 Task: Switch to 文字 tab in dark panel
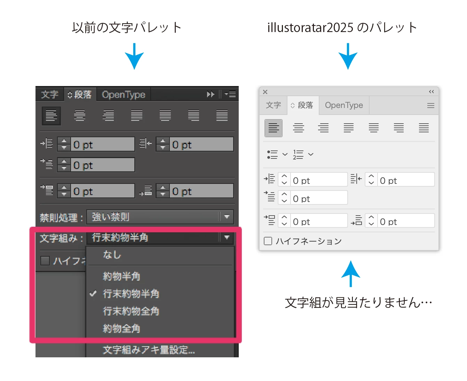click(50, 94)
